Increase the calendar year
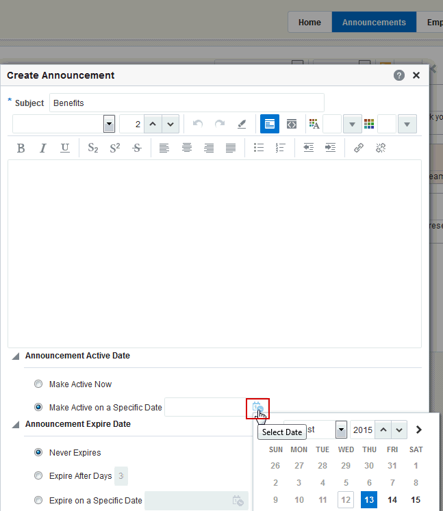 pyautogui.click(x=383, y=430)
